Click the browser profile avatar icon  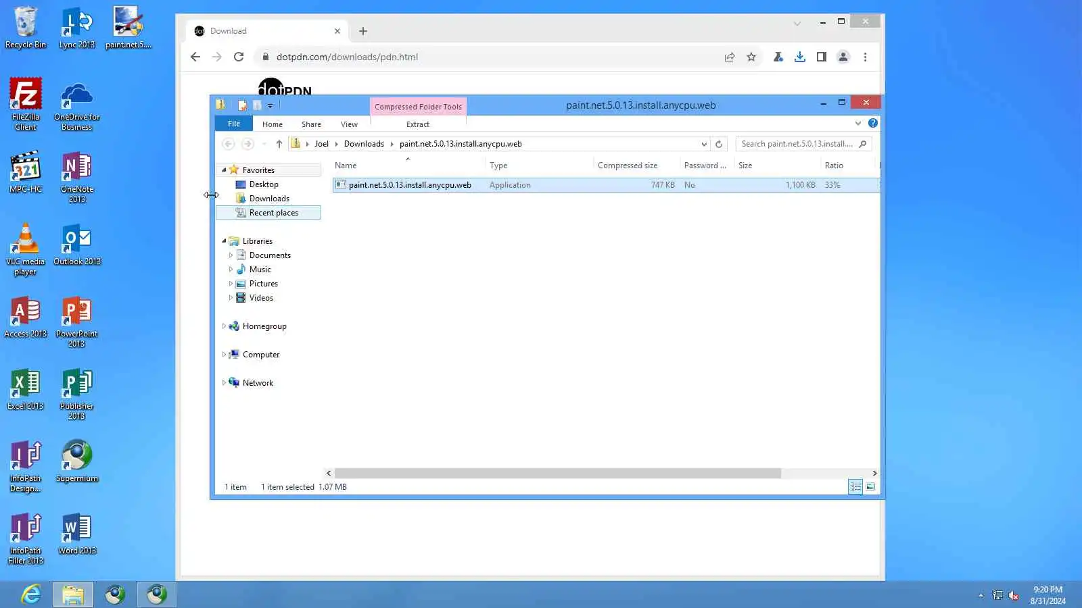[x=843, y=57]
